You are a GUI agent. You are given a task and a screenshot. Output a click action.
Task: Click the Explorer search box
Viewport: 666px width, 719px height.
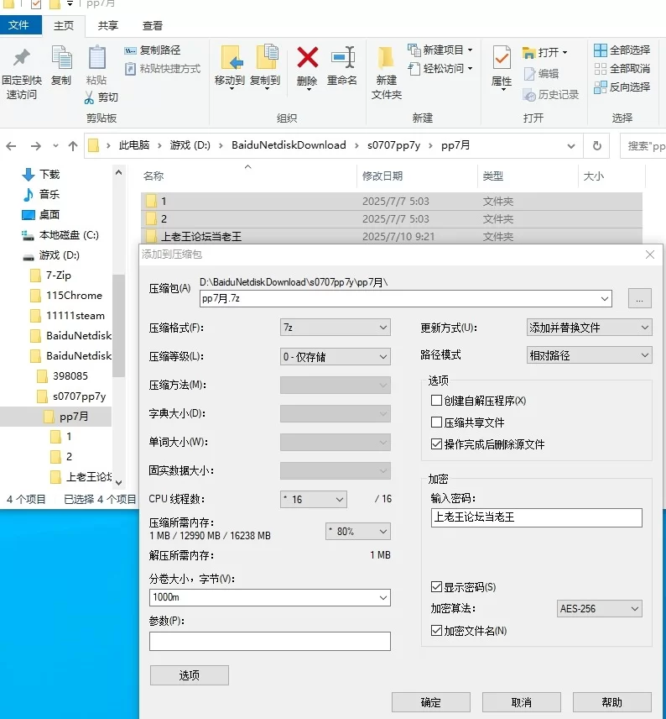tap(643, 146)
